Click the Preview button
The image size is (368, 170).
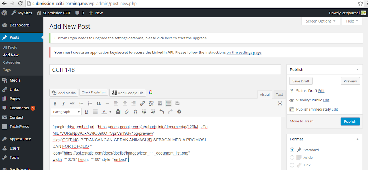click(350, 81)
